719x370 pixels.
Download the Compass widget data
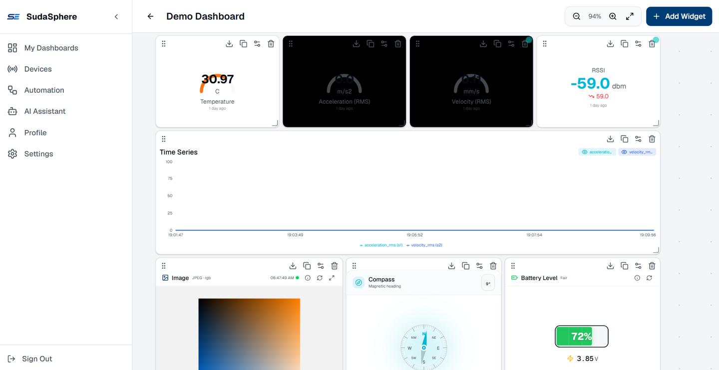click(451, 266)
